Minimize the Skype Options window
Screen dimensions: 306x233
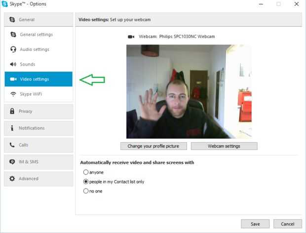point(261,4)
